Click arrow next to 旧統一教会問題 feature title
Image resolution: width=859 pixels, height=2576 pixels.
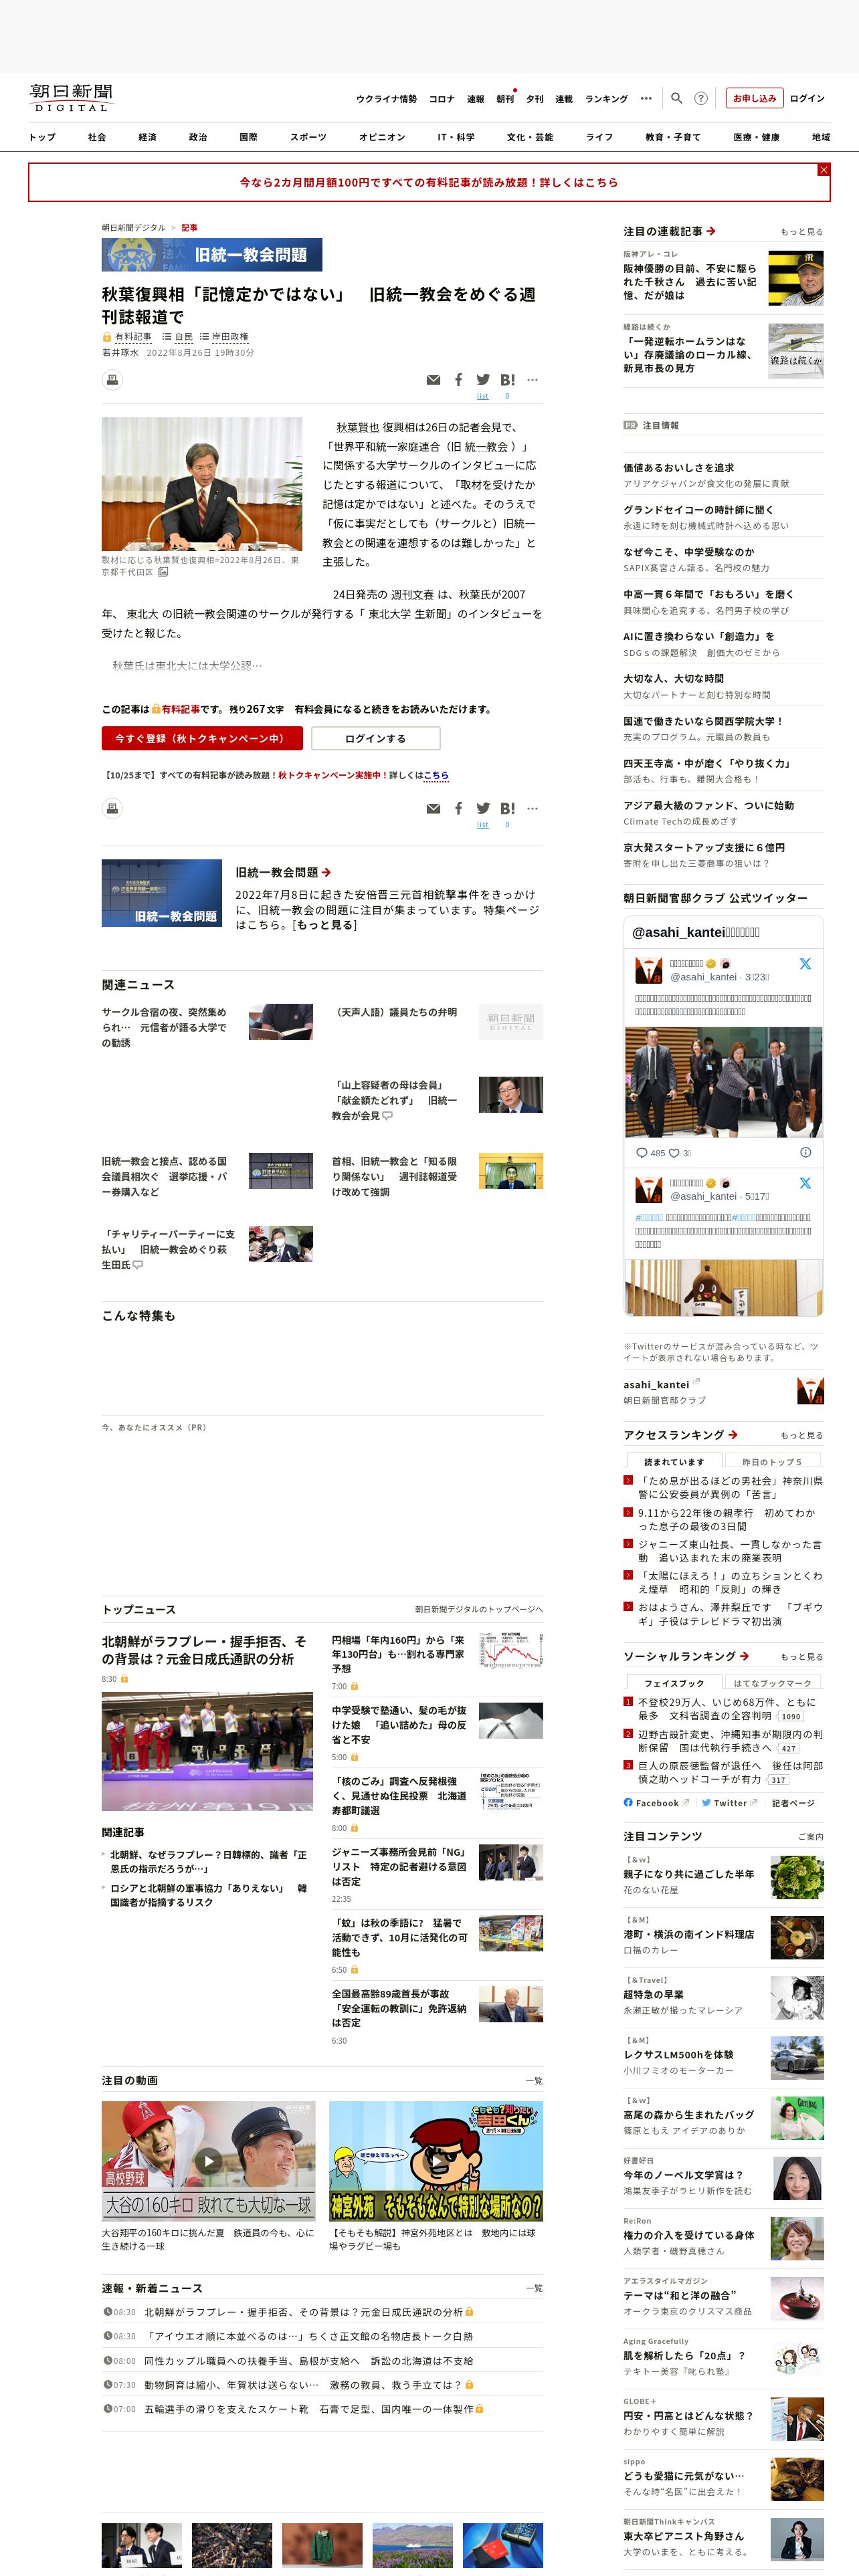pos(326,872)
